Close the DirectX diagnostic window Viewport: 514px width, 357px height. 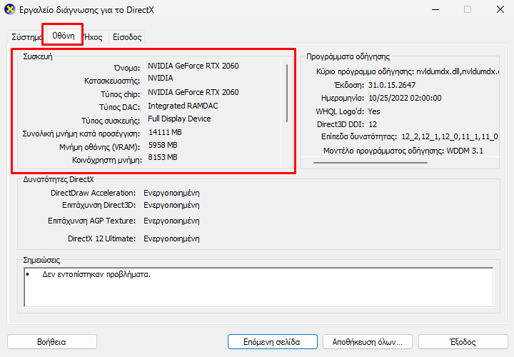497,10
